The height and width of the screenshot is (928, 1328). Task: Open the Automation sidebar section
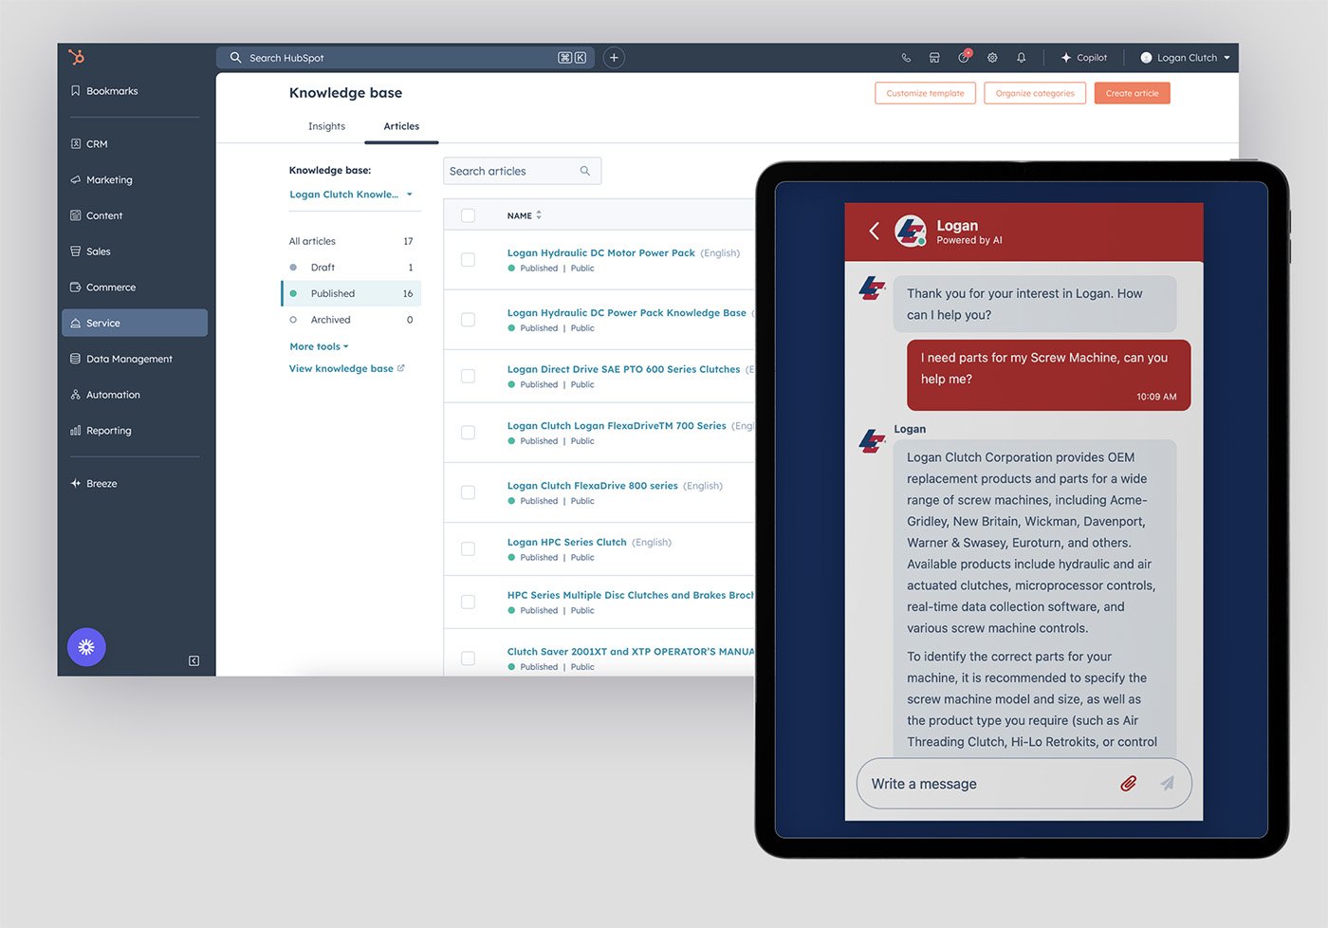coord(105,395)
